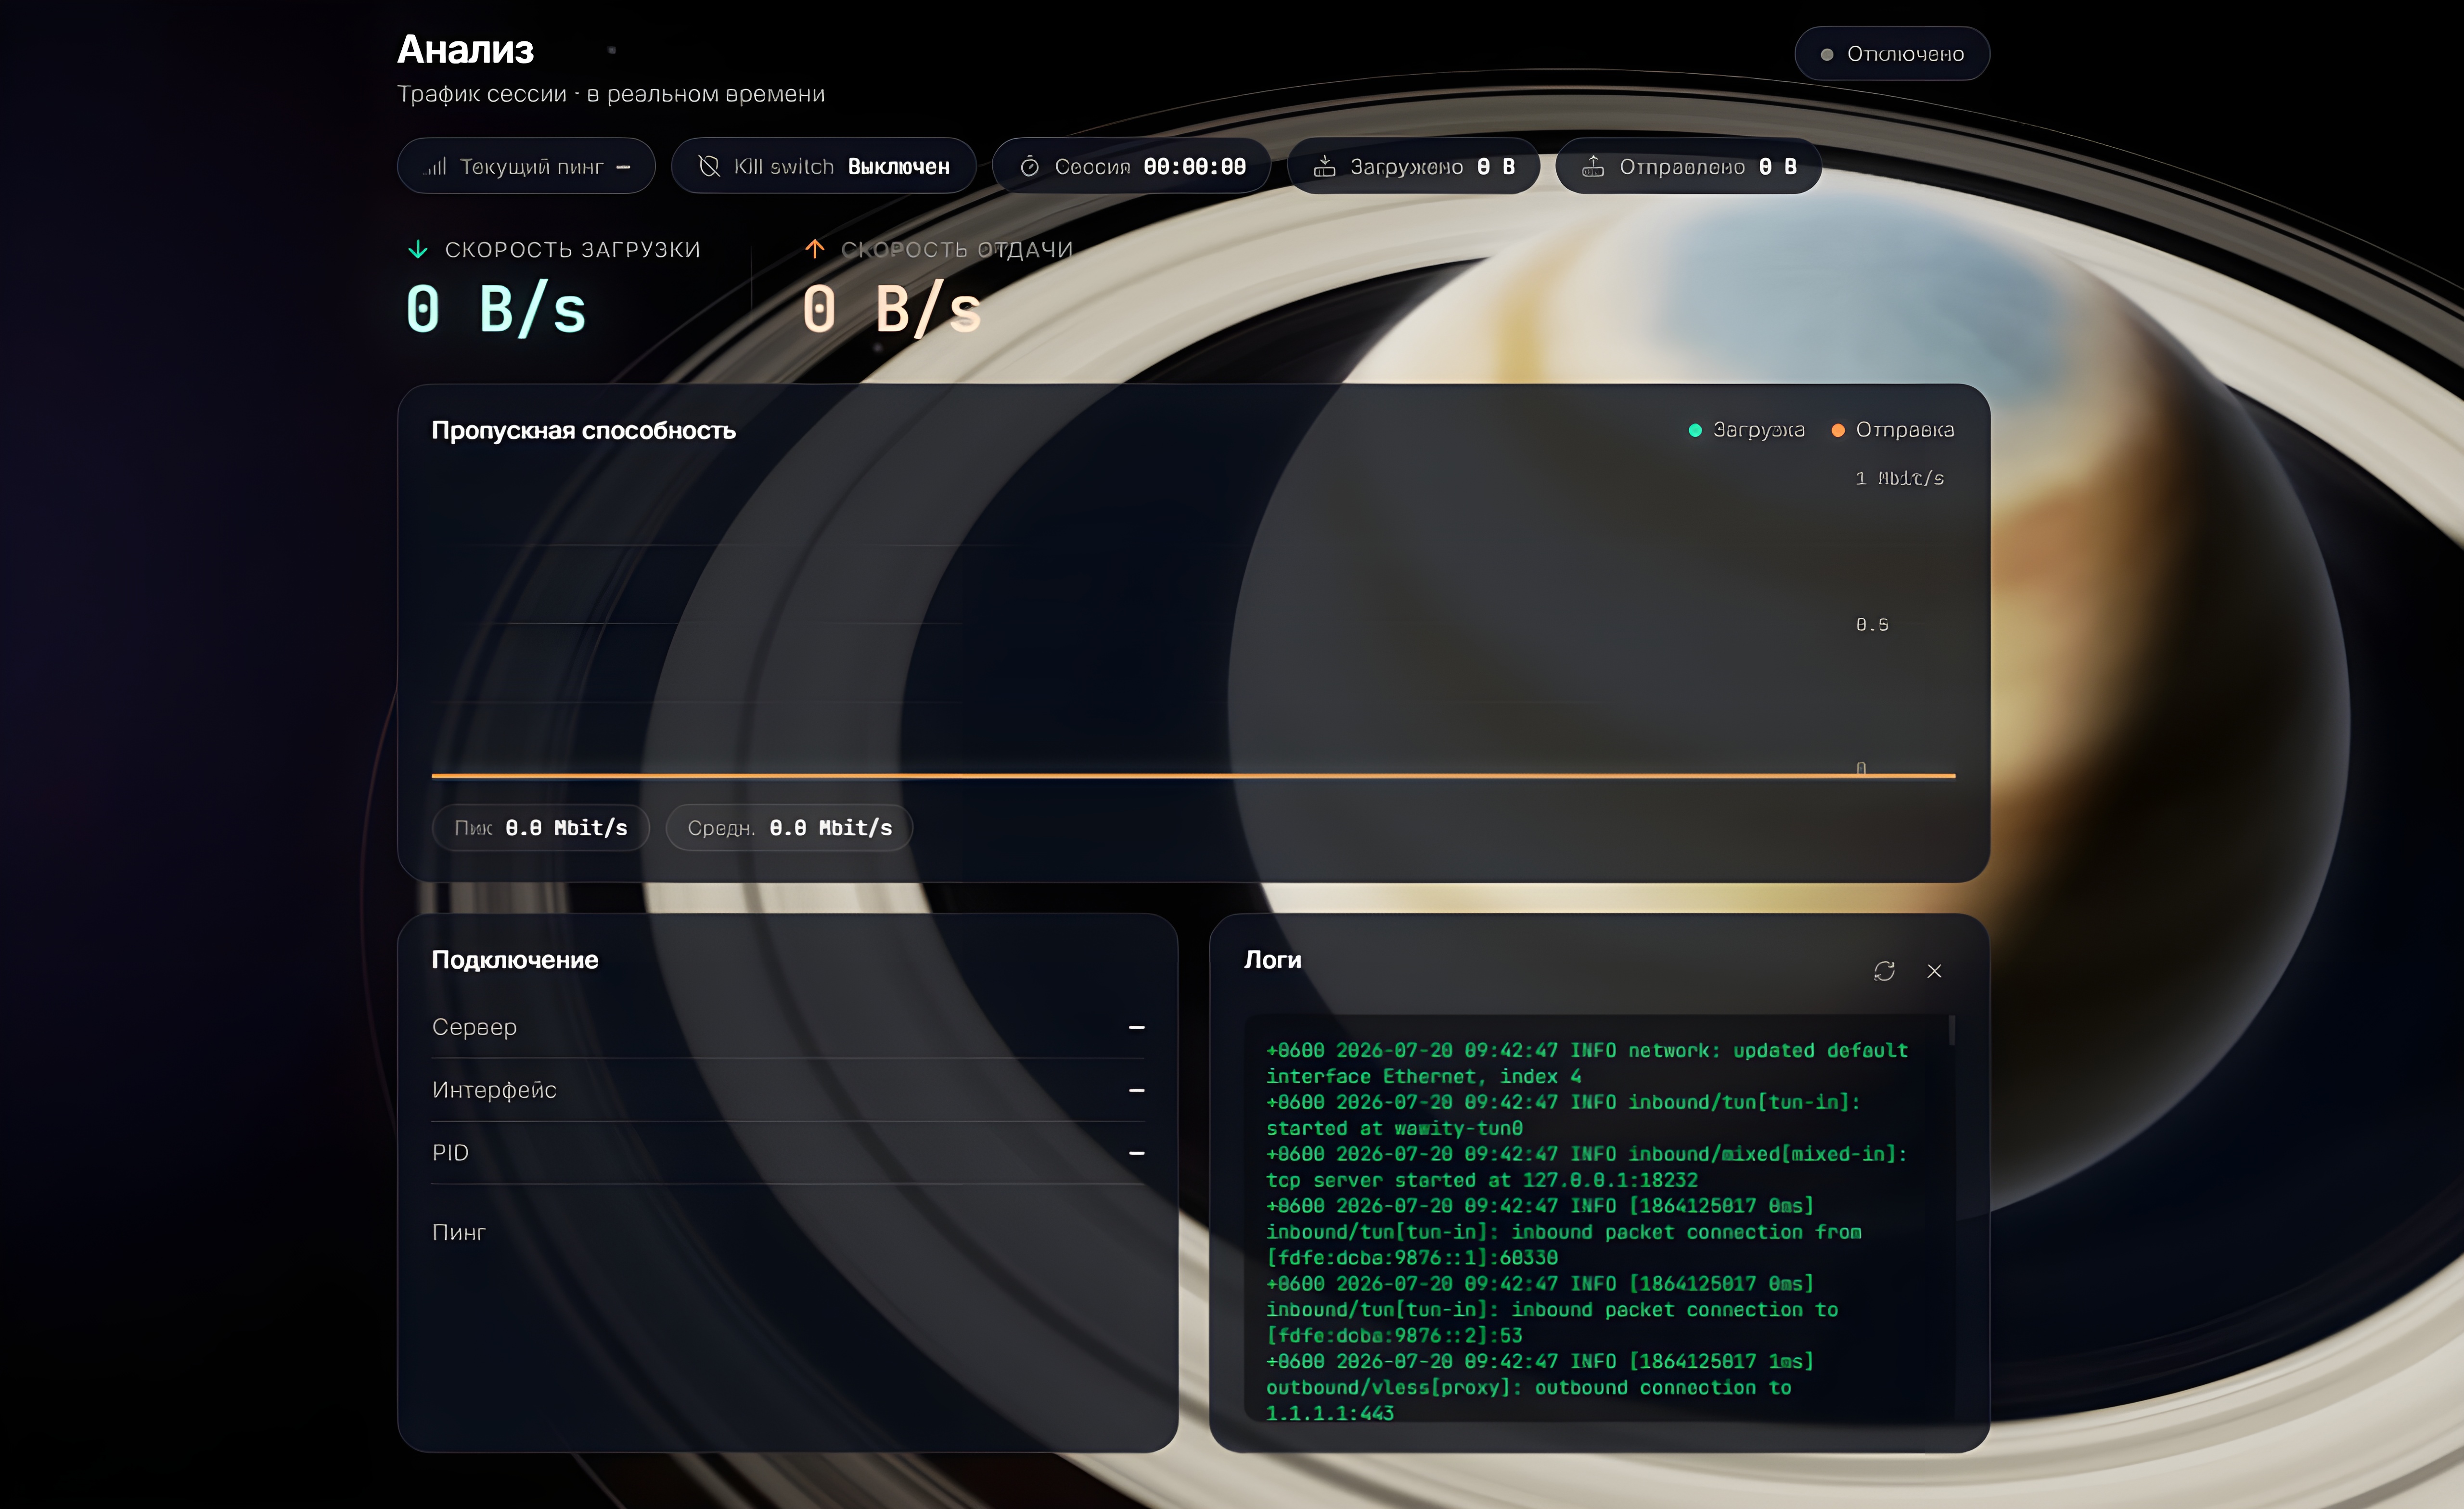Click the uploaded data tray icon

1593,166
